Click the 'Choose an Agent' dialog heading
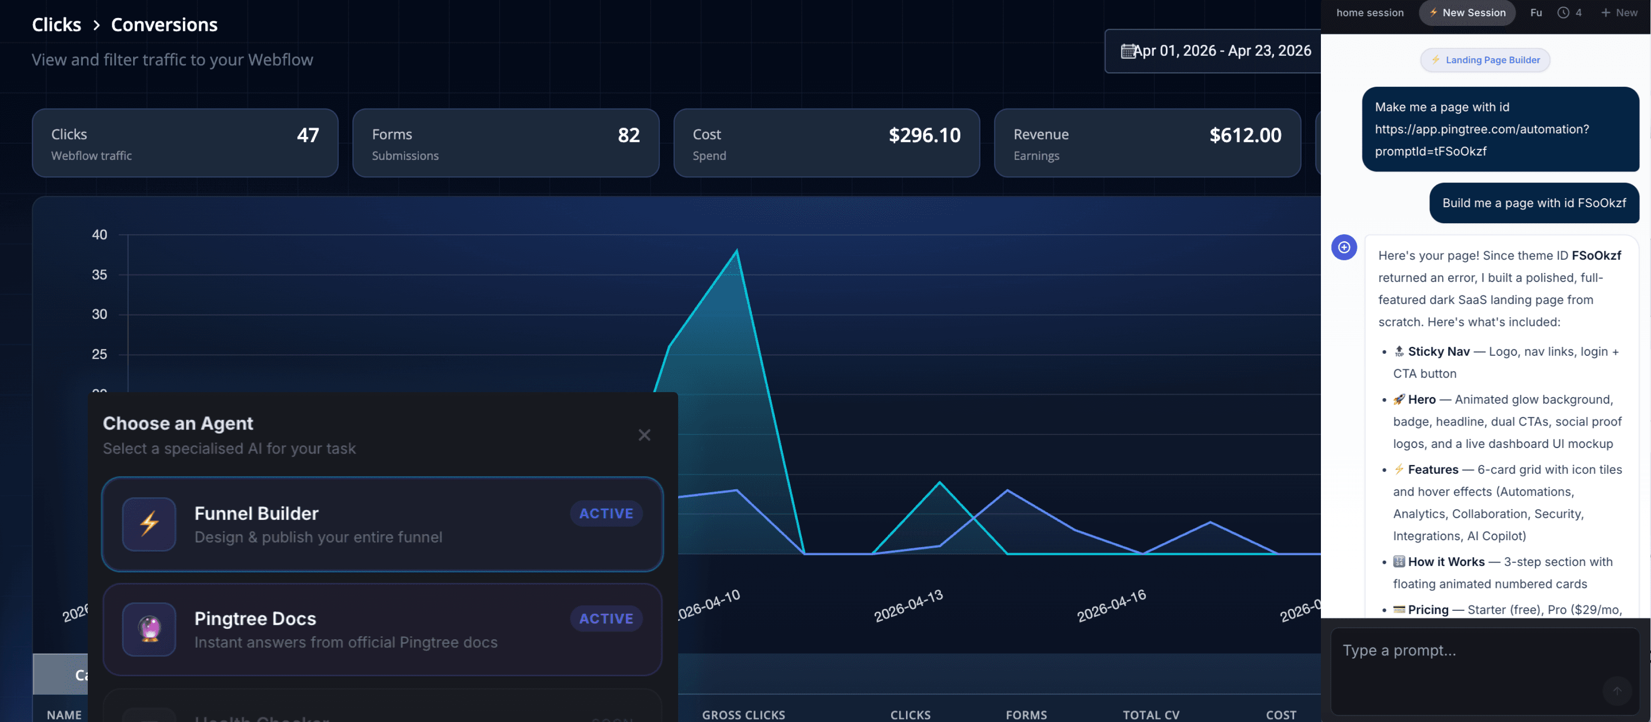Screen dimensions: 1651x722 (x=178, y=424)
